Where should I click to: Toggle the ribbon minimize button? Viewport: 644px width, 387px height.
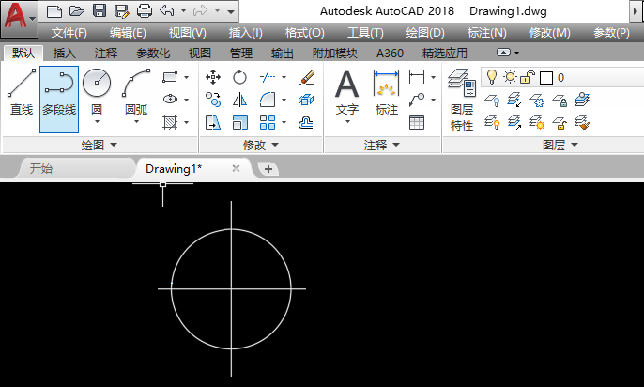(x=503, y=53)
